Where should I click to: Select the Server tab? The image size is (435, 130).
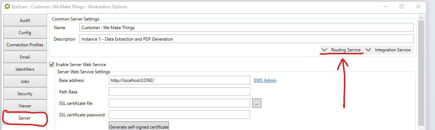coord(25,118)
